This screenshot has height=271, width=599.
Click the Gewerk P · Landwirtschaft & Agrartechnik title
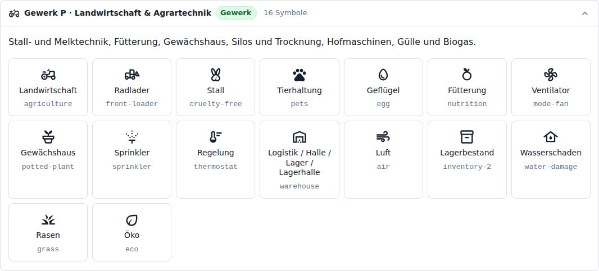[117, 13]
